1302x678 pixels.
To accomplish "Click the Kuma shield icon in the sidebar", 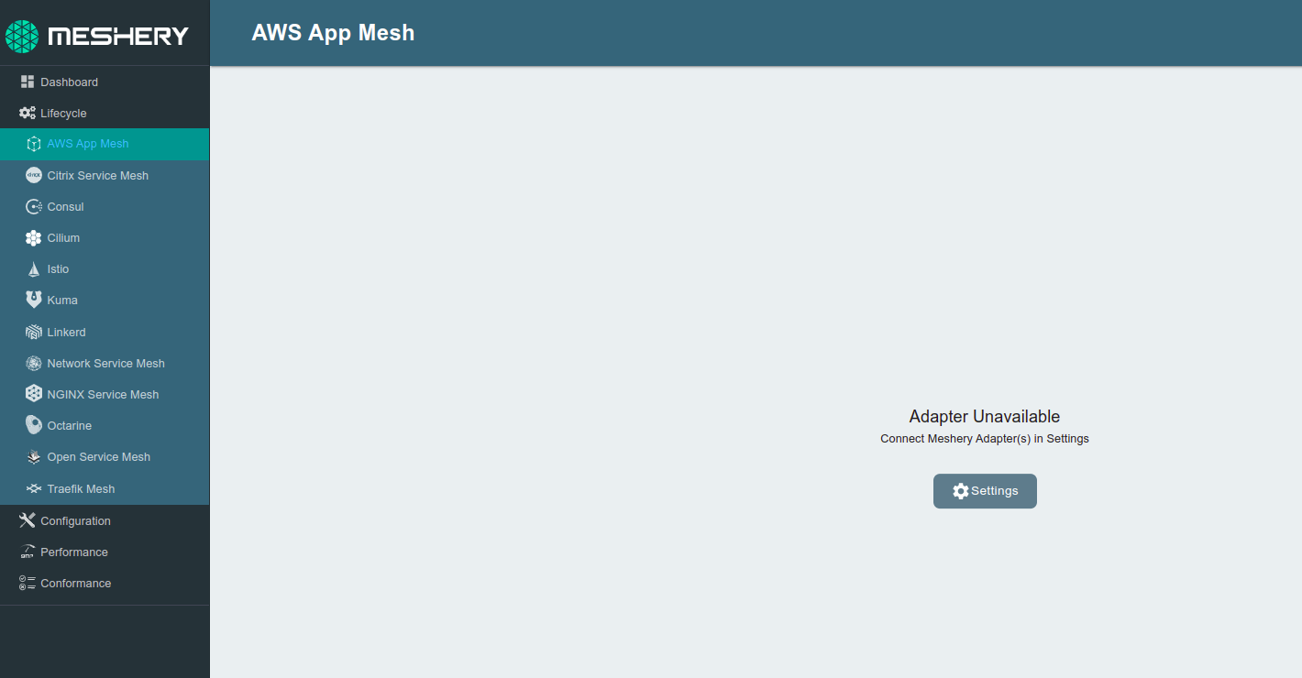I will [x=33, y=300].
